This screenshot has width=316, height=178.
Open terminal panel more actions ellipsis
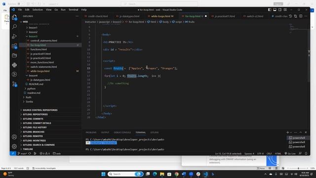[x=296, y=133]
